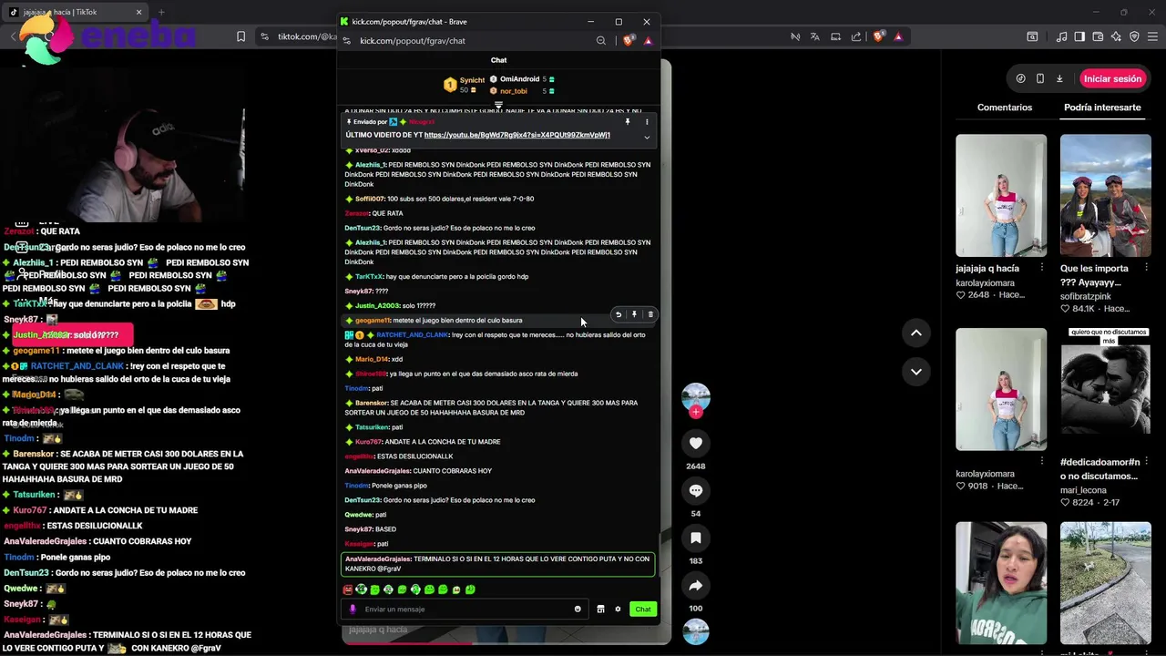Select the last green emote in the quick emote row

(x=470, y=589)
